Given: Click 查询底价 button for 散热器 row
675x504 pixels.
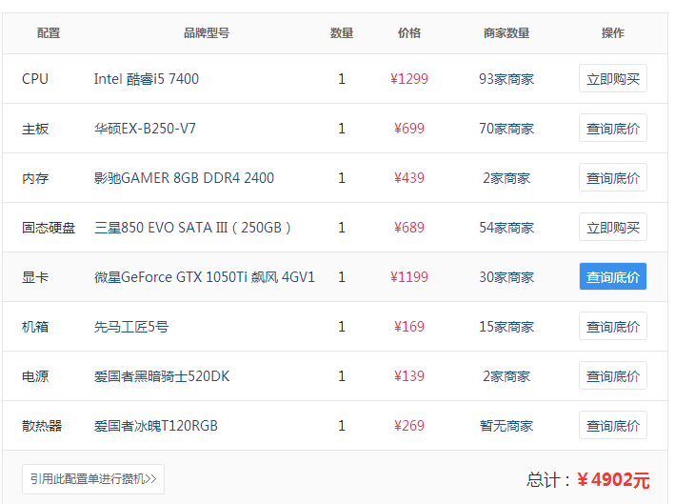Looking at the screenshot, I should (612, 425).
